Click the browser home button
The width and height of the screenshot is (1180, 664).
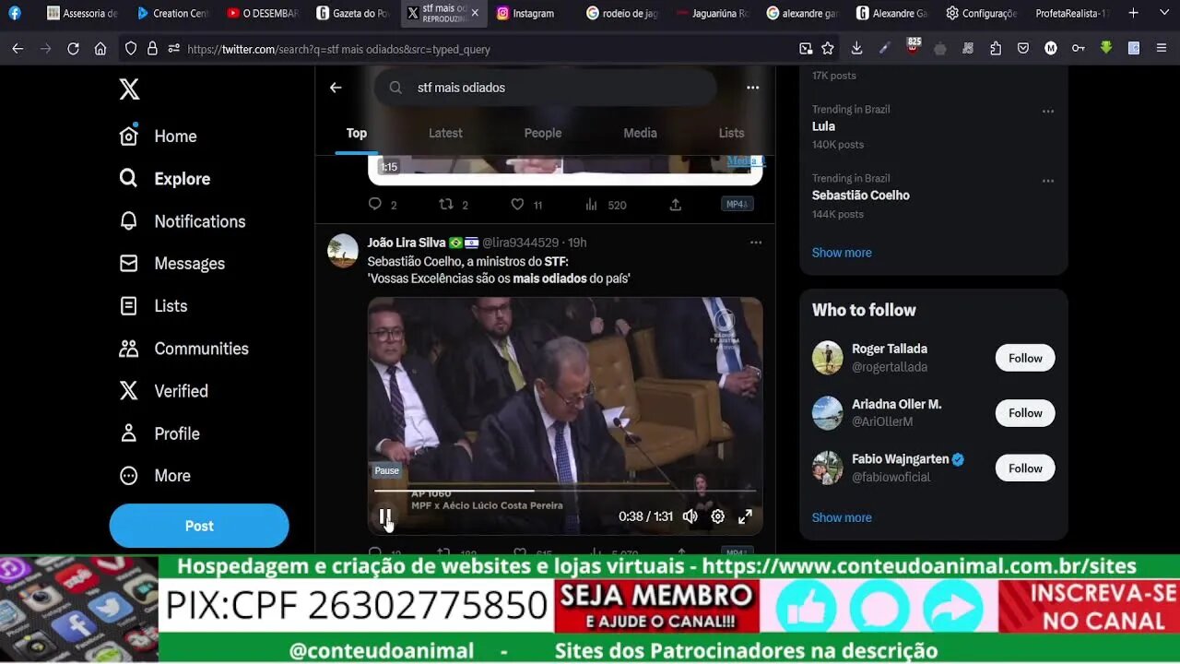pos(100,49)
